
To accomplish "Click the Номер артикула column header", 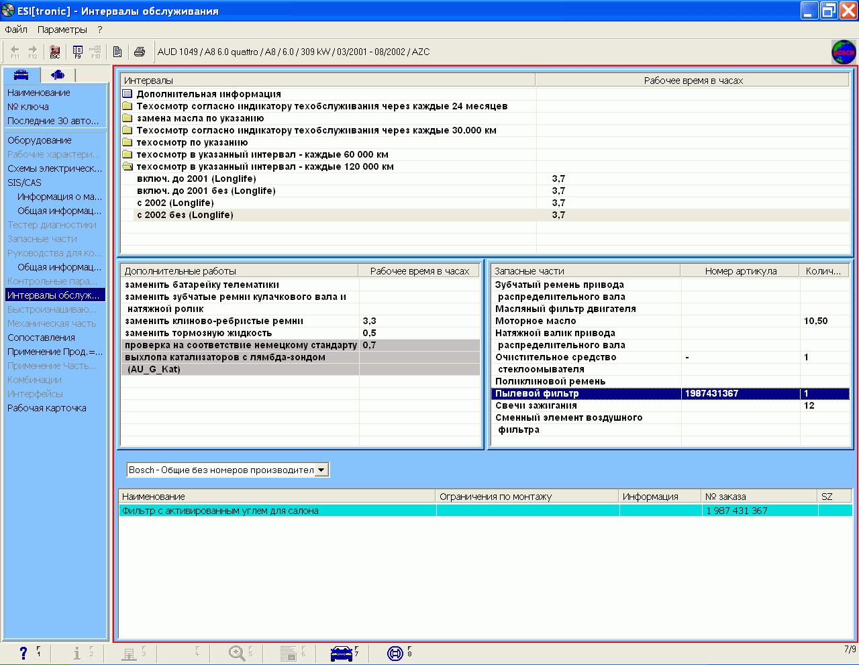I will point(740,271).
